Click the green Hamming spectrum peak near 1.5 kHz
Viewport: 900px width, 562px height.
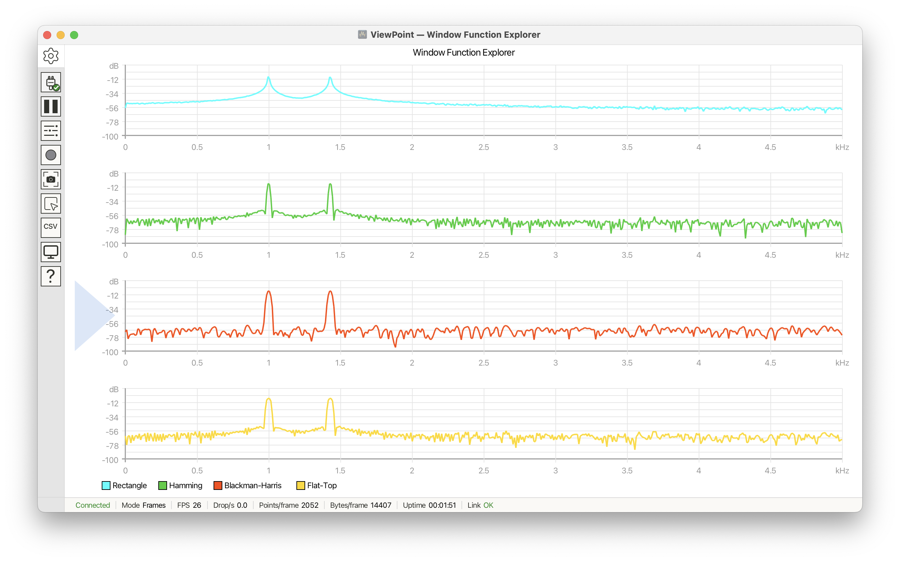pyautogui.click(x=330, y=185)
